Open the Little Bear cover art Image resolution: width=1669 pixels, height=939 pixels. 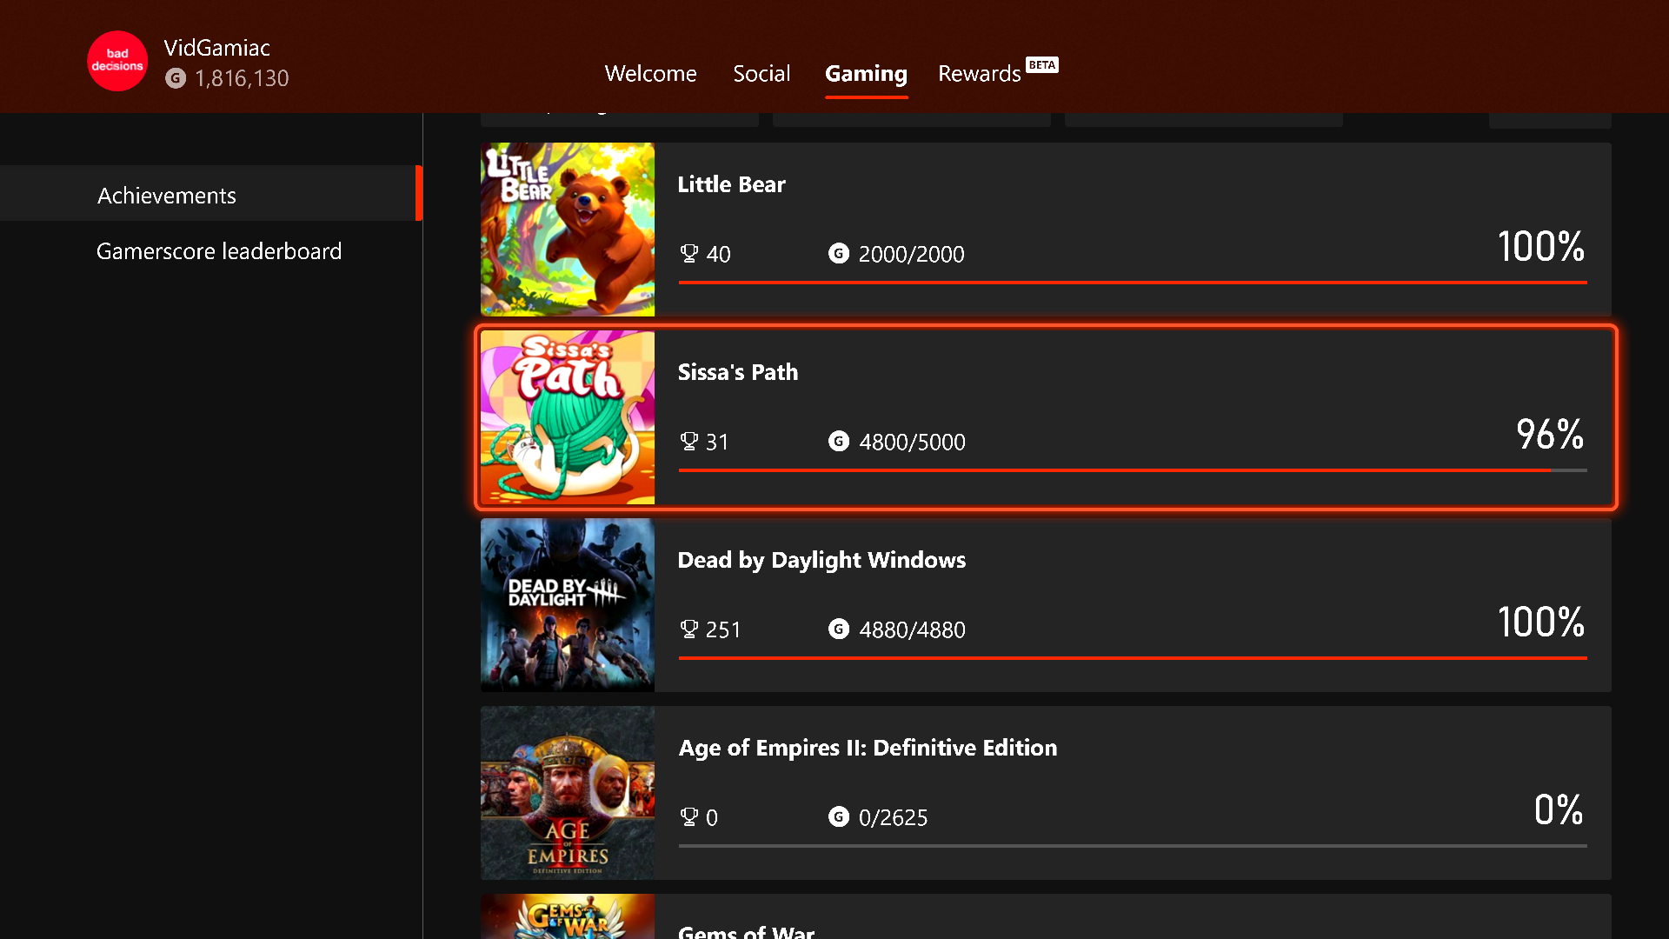[568, 230]
